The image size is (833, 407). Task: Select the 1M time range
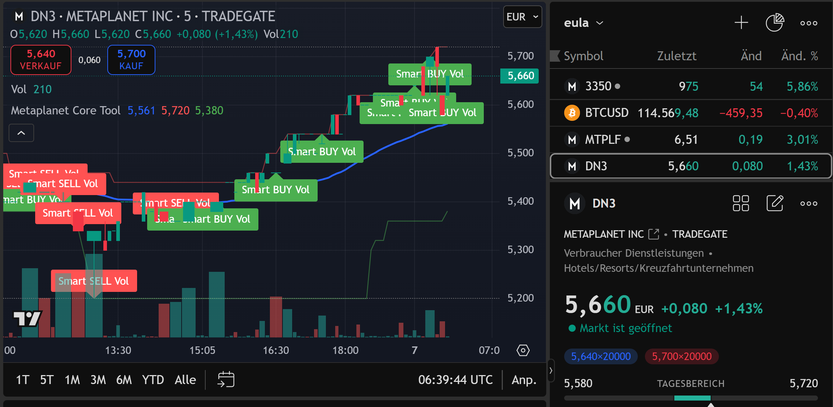click(72, 380)
